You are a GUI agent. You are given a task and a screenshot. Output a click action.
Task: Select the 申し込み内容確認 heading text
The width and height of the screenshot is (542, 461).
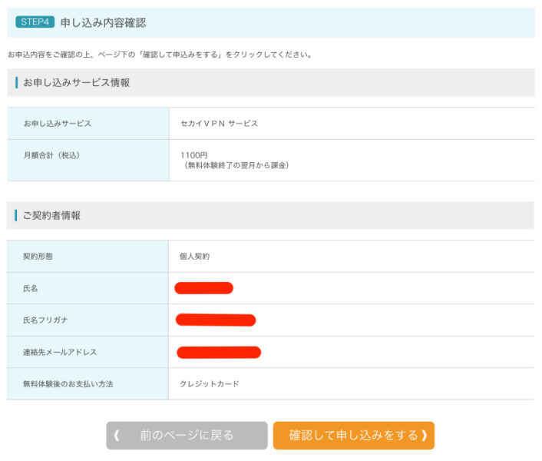pyautogui.click(x=103, y=23)
